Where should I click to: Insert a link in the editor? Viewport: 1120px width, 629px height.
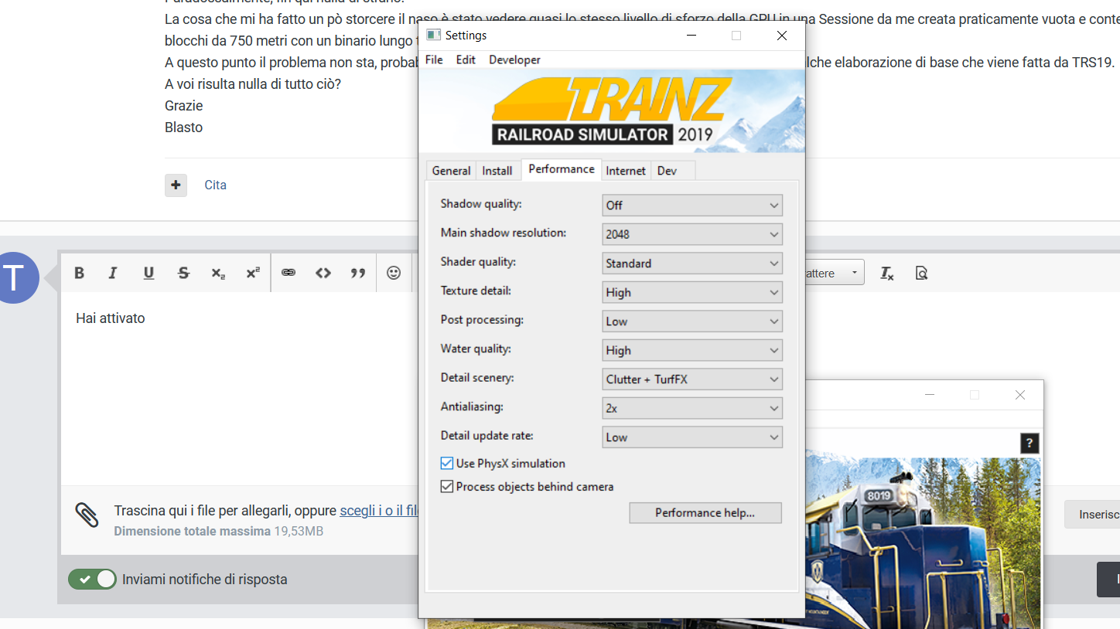289,273
